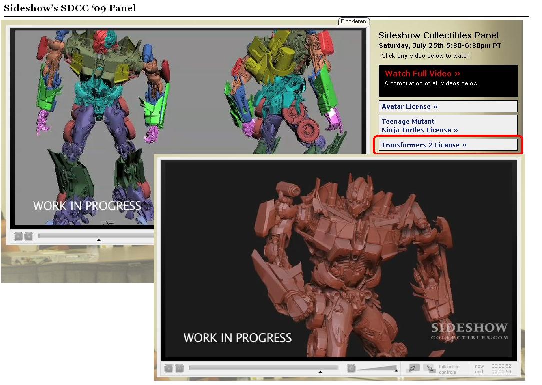This screenshot has width=542, height=385.
Task: Click the triangle position marker under the background seek bar
Action: coord(99,240)
